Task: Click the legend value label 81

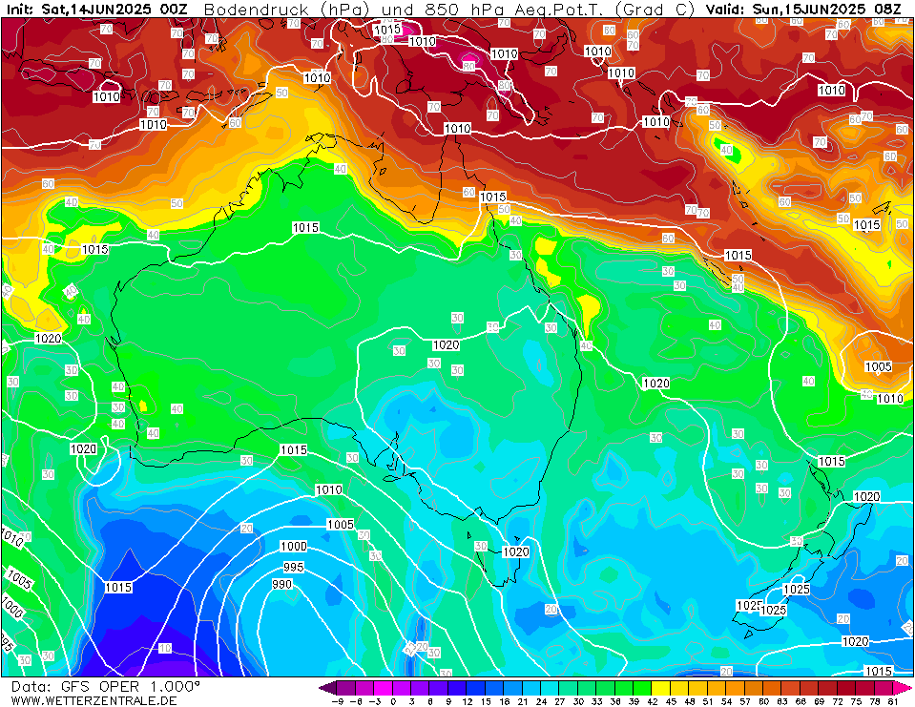Action: (893, 701)
